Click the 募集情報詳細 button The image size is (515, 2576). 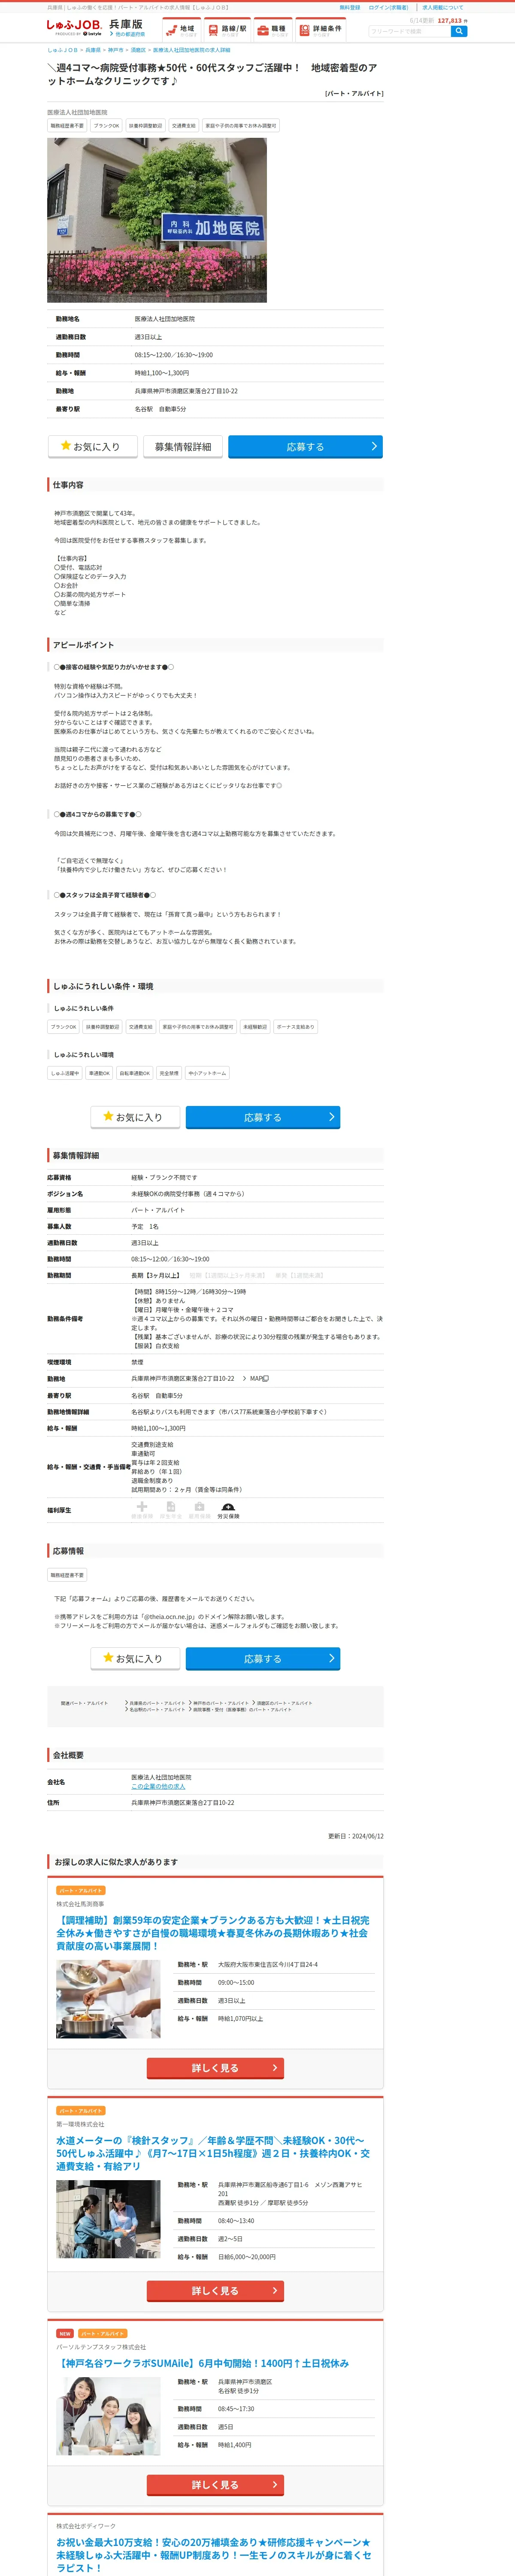183,447
